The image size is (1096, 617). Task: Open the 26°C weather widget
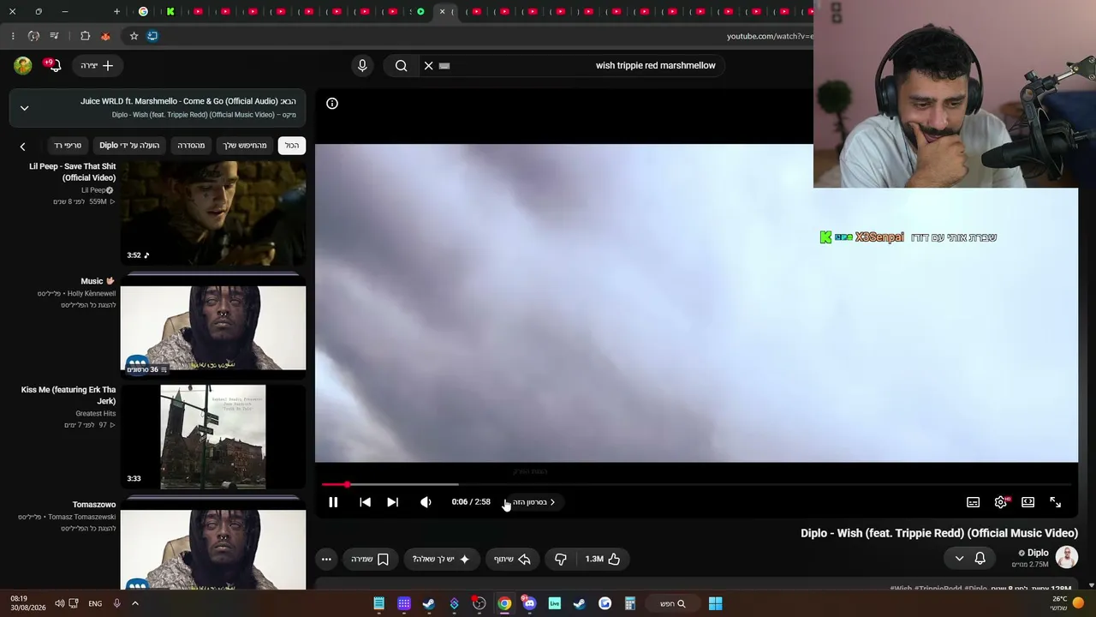(x=1066, y=603)
